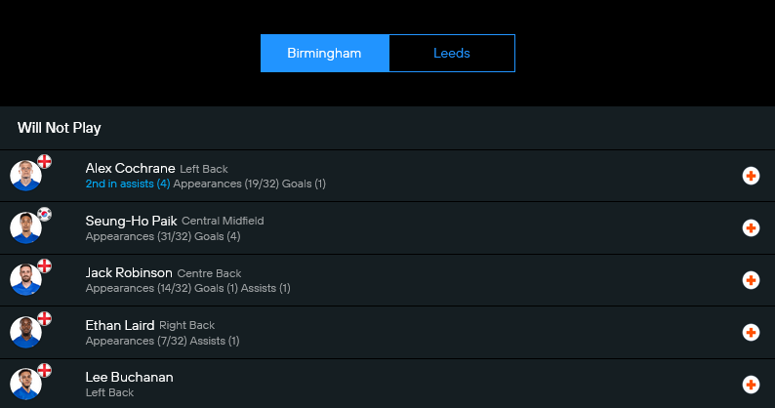The image size is (775, 408).
Task: Click England flag badge on Alex Cochrane
Action: (44, 161)
